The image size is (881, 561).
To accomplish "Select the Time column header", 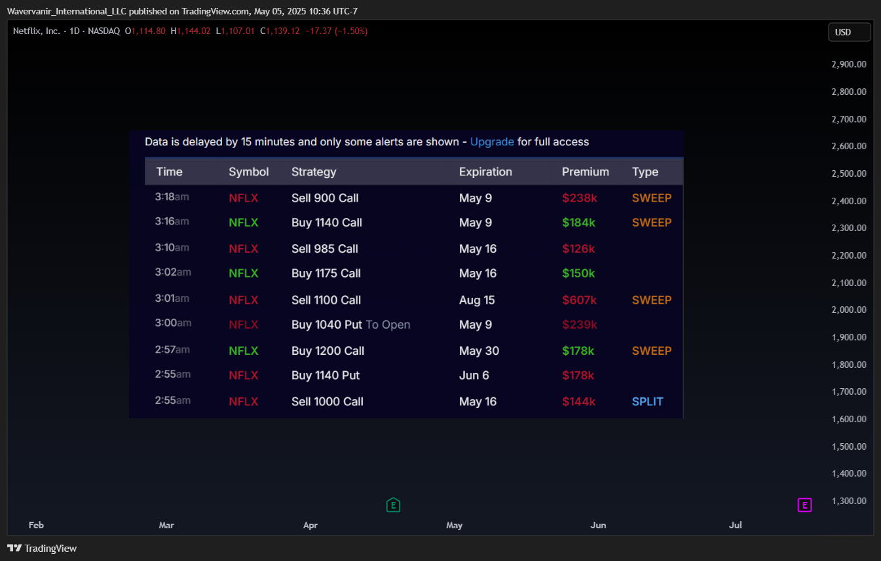I will point(169,172).
